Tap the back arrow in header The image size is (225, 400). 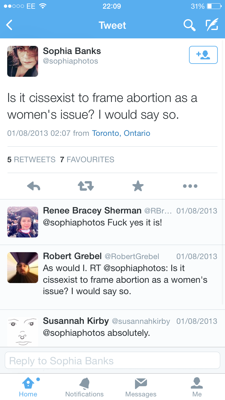point(10,25)
